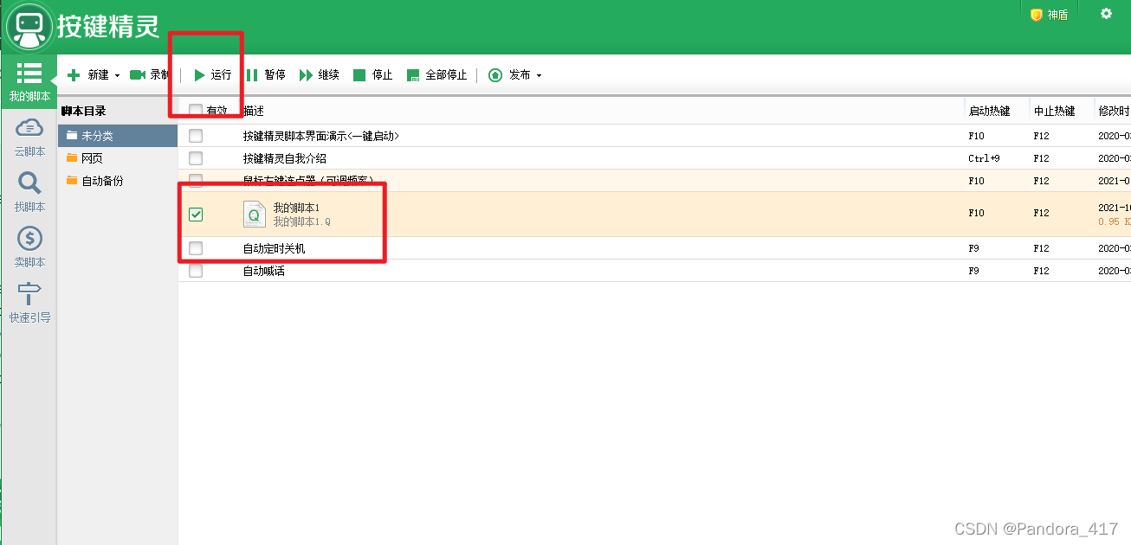
Task: Pause the script with 暂停
Action: coord(265,75)
